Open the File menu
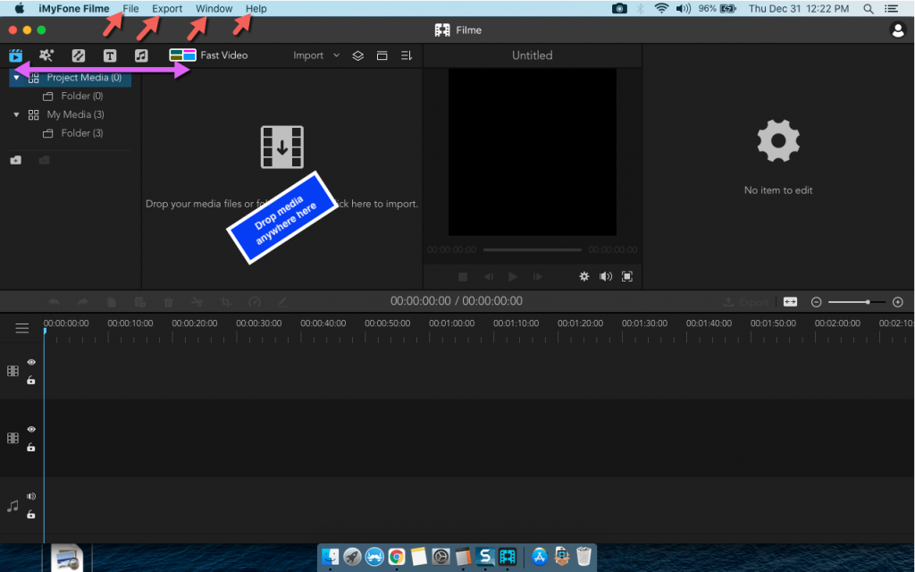This screenshot has width=915, height=572. [130, 9]
